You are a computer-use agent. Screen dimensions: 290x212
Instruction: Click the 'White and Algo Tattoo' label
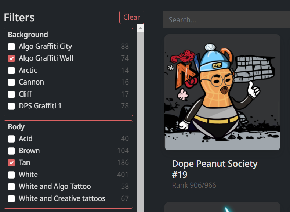(55, 186)
